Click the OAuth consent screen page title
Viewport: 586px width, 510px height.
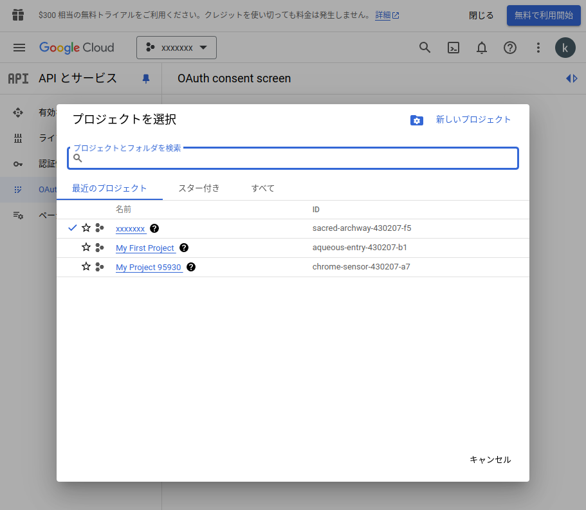(x=234, y=78)
